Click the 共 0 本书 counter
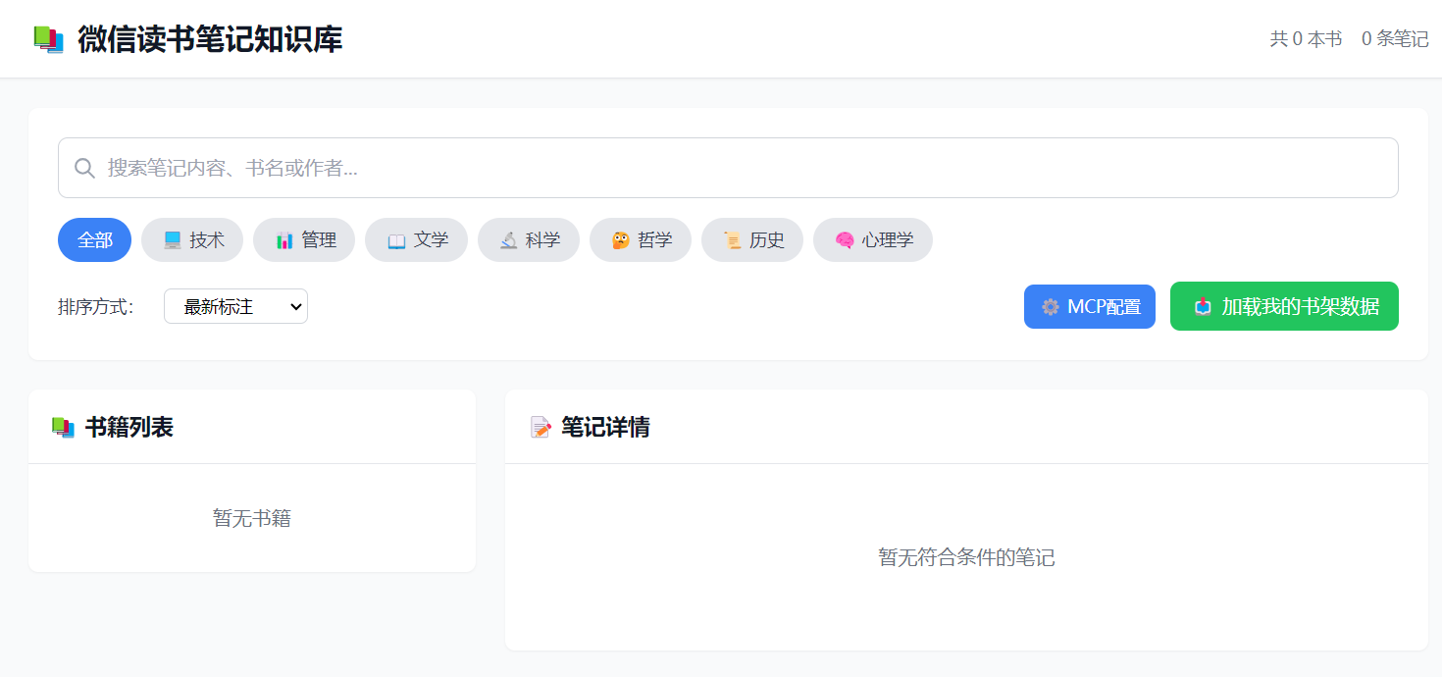Image resolution: width=1442 pixels, height=677 pixels. click(1306, 39)
